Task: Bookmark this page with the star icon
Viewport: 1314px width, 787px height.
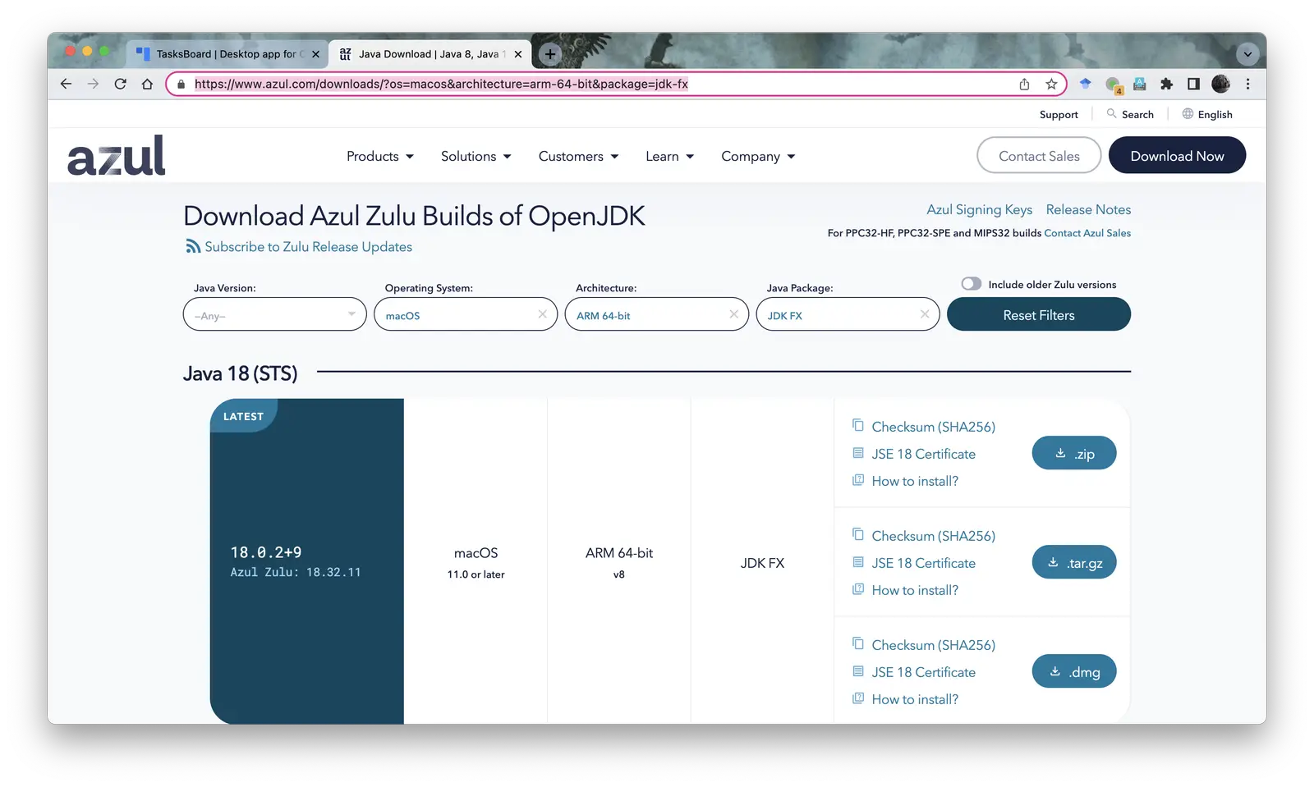Action: click(1051, 84)
